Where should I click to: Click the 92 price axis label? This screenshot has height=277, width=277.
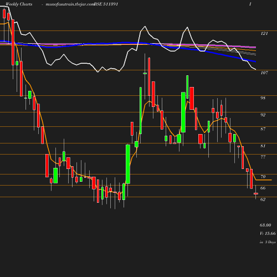pyautogui.click(x=263, y=115)
